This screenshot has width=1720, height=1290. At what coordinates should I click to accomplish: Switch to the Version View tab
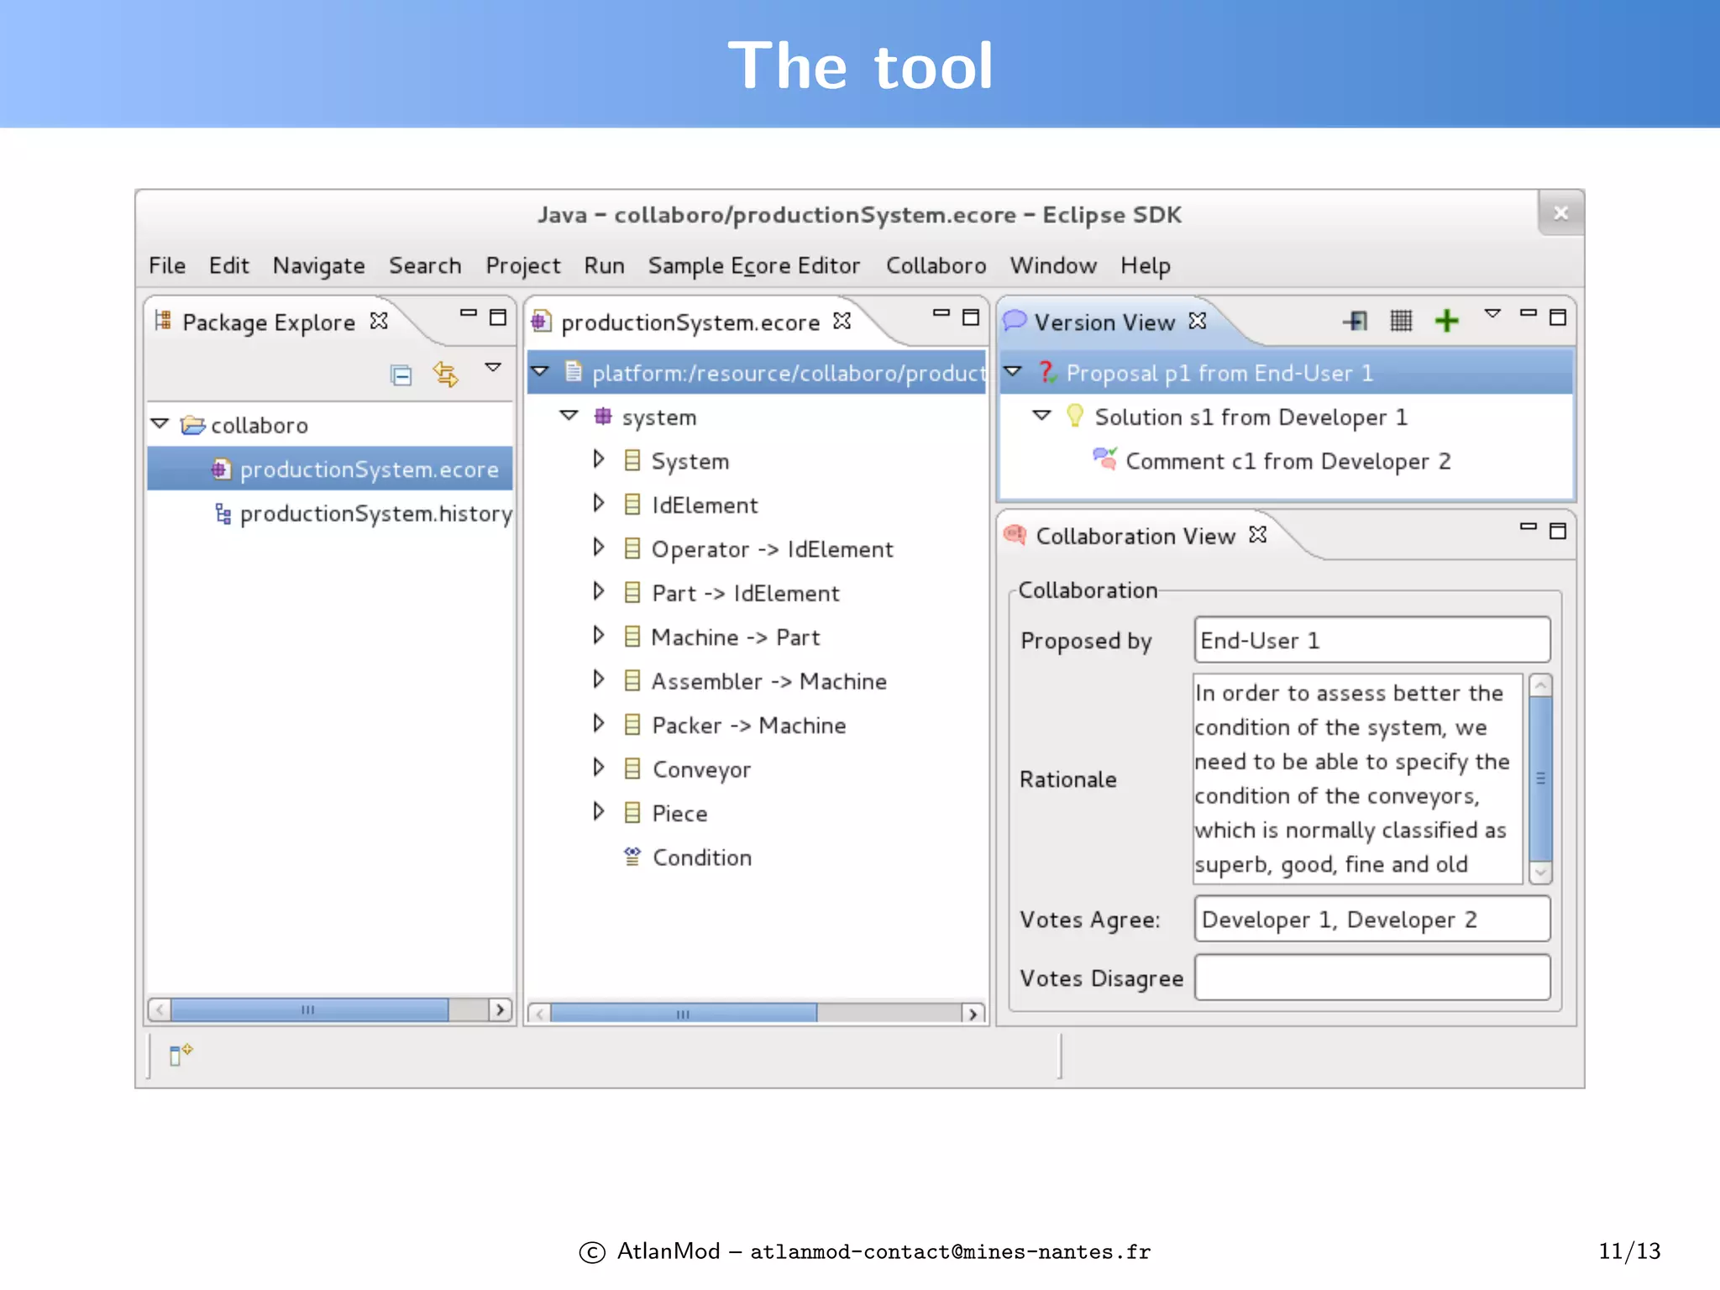click(1104, 322)
